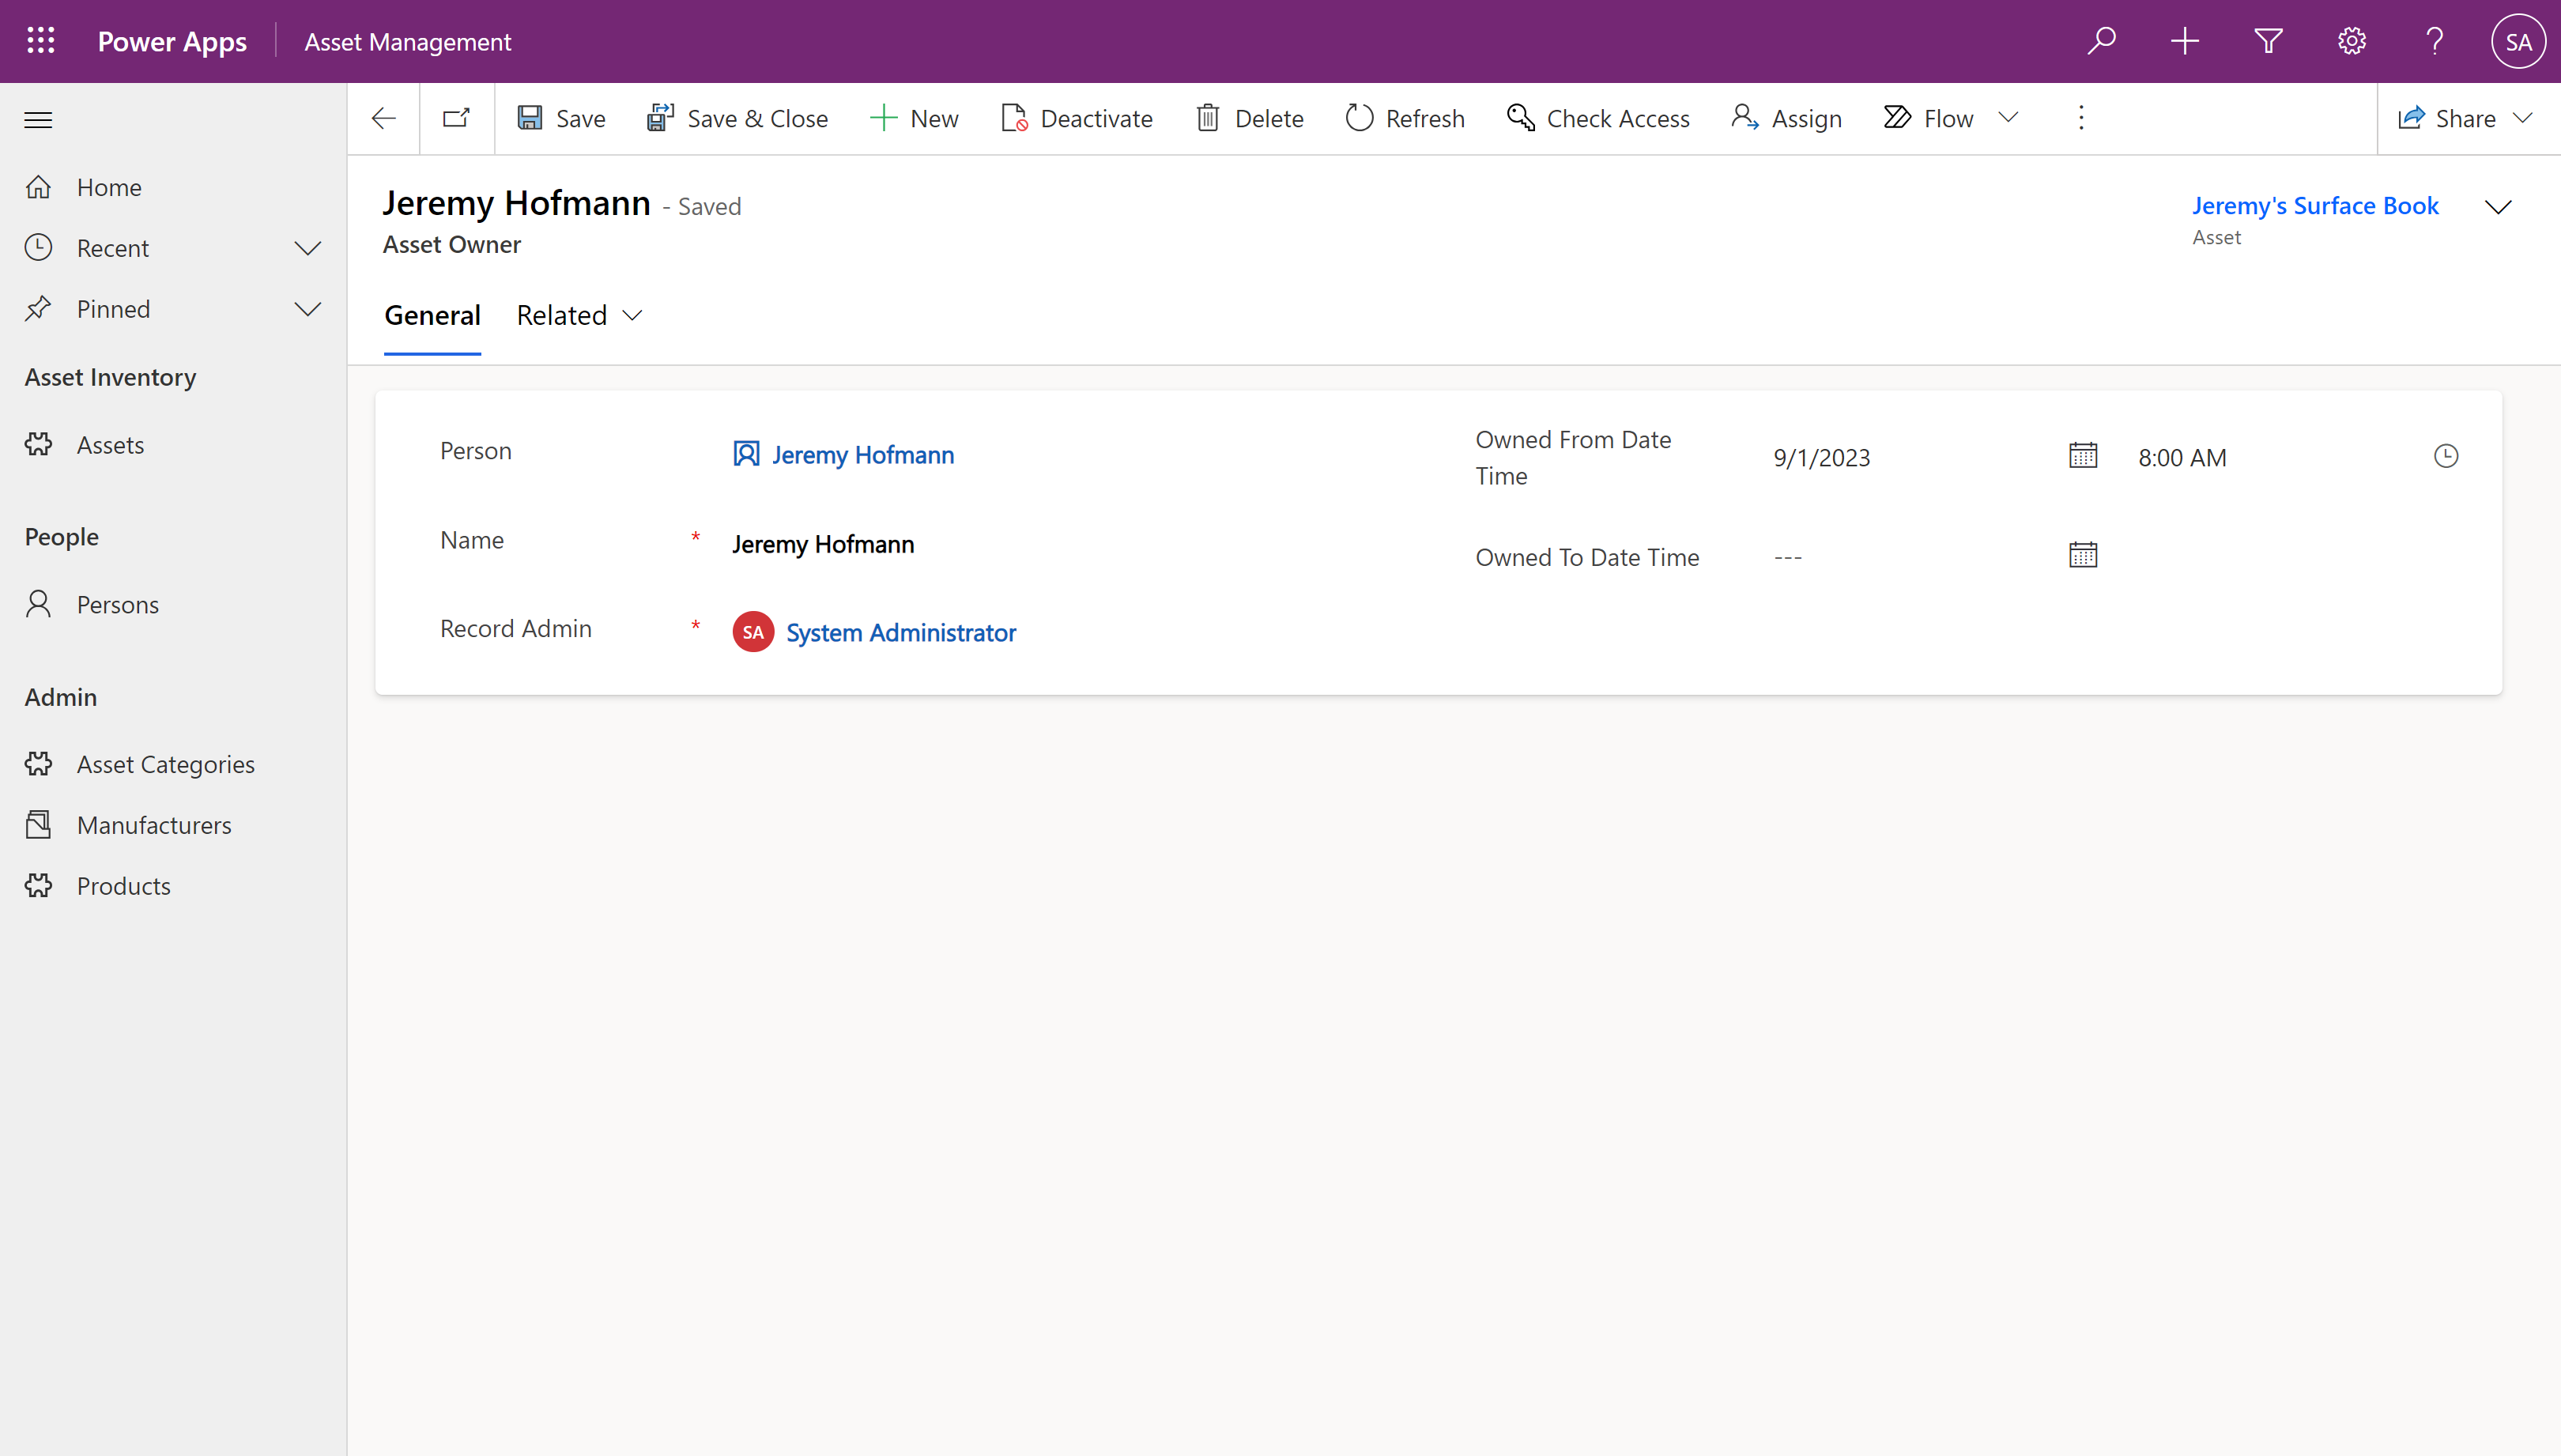Open the Owned From date calendar picker
The image size is (2561, 1456).
pos(2083,455)
